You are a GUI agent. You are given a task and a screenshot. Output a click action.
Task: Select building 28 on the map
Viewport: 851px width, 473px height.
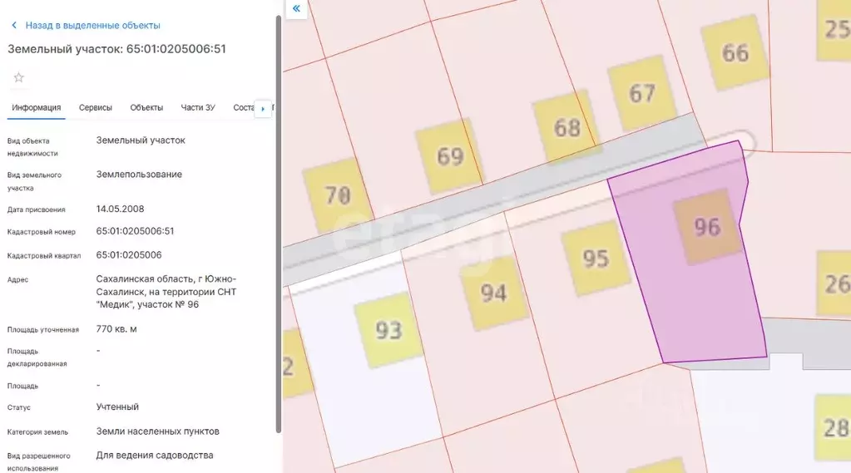coord(834,427)
